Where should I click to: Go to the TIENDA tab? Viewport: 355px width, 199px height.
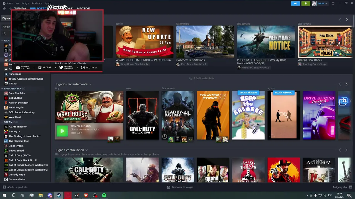pos(20,9)
